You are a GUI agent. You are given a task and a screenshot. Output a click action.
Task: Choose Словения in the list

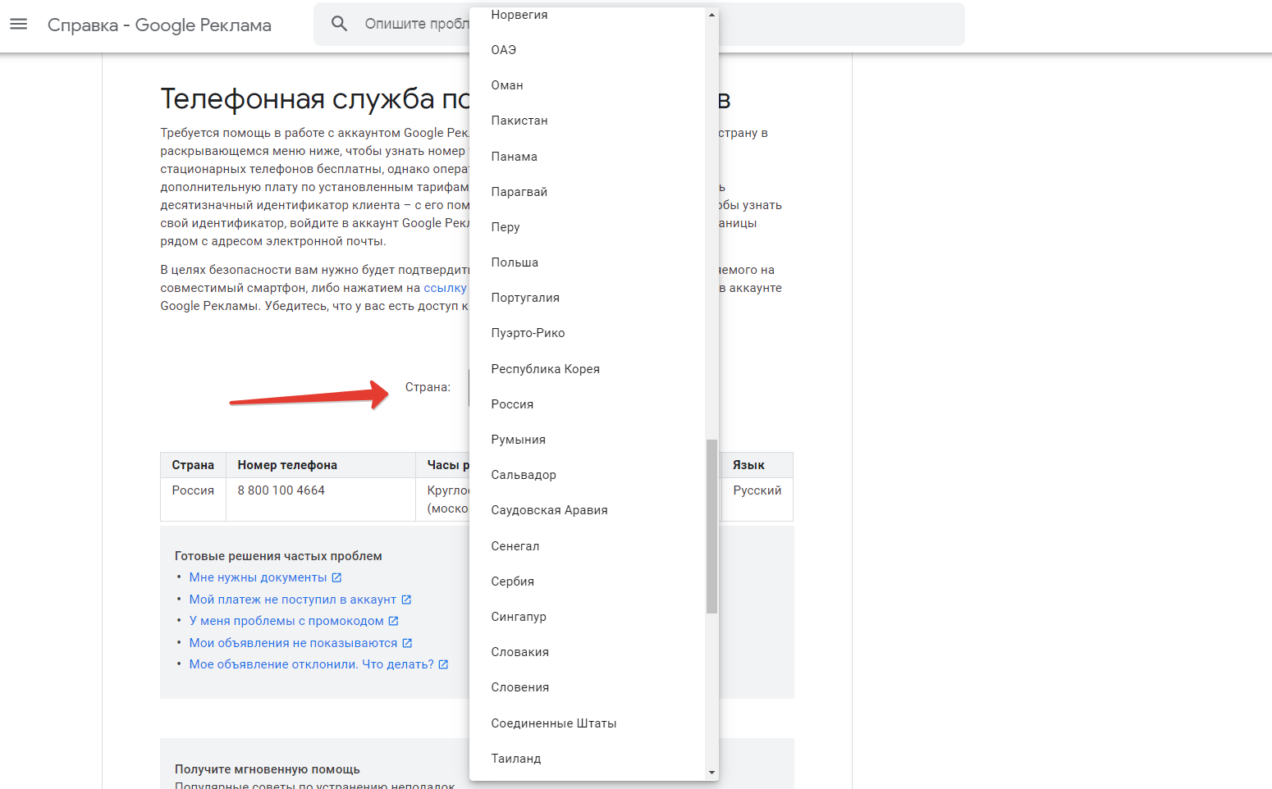(x=587, y=687)
